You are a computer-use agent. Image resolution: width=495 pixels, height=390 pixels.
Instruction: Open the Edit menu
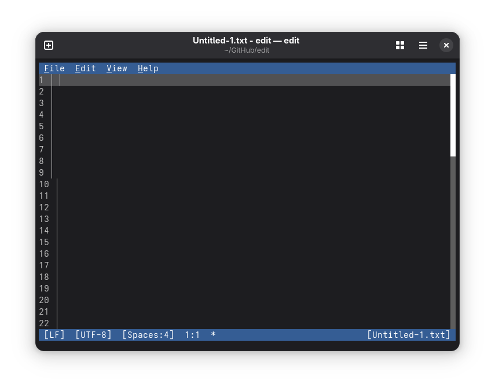(86, 68)
